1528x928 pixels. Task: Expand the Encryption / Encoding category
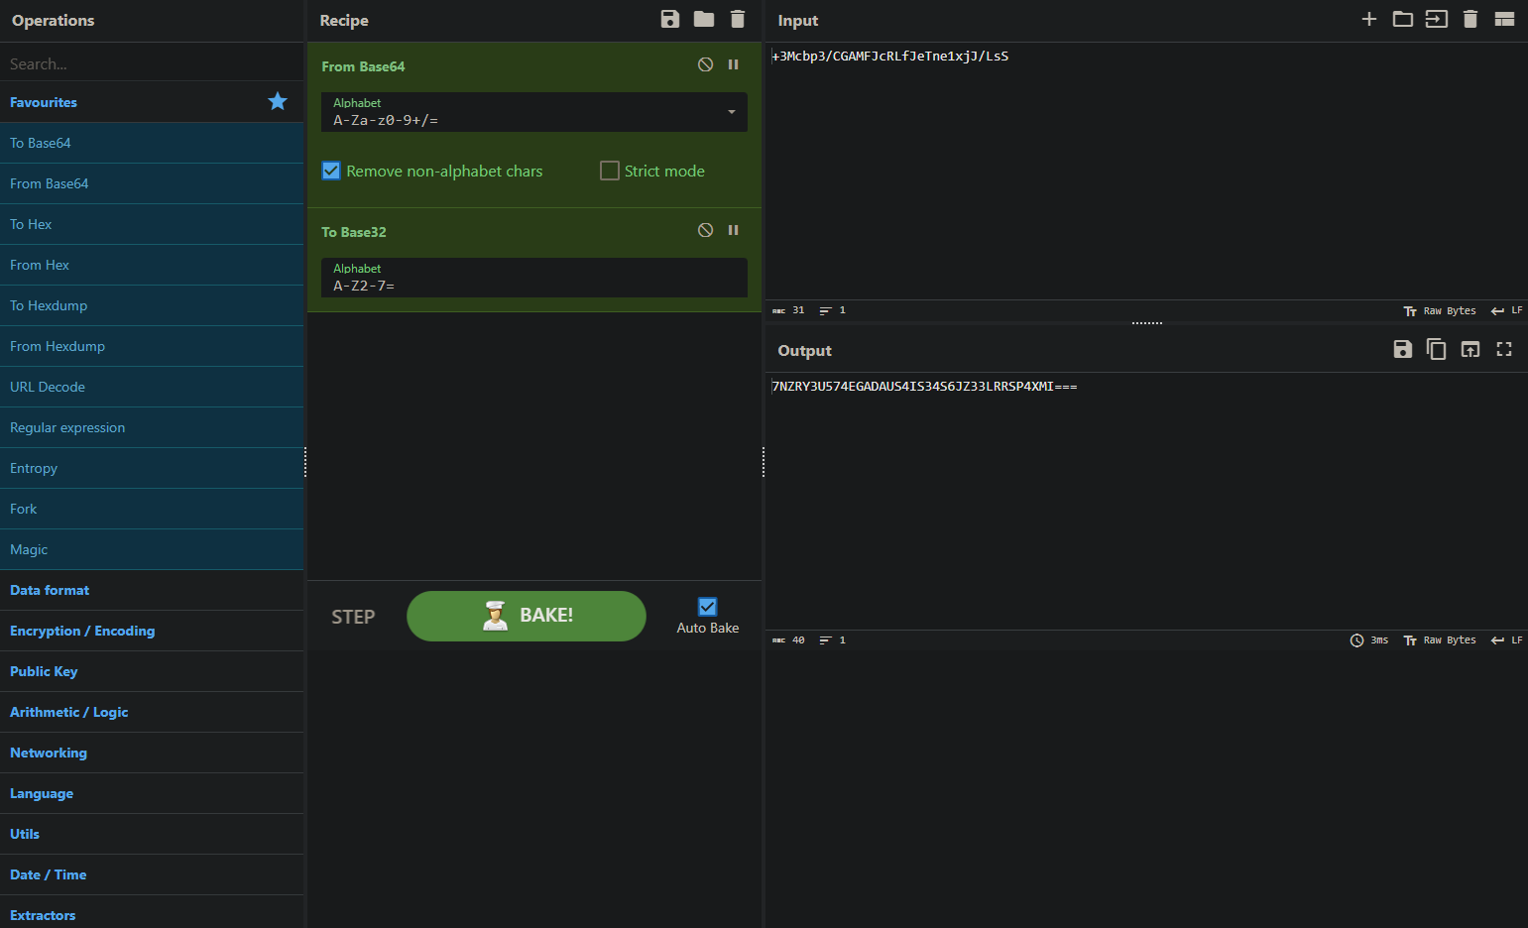[82, 631]
